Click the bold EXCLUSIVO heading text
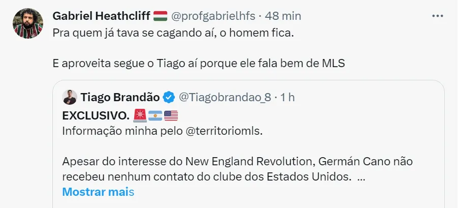The image size is (458, 208). click(x=95, y=115)
